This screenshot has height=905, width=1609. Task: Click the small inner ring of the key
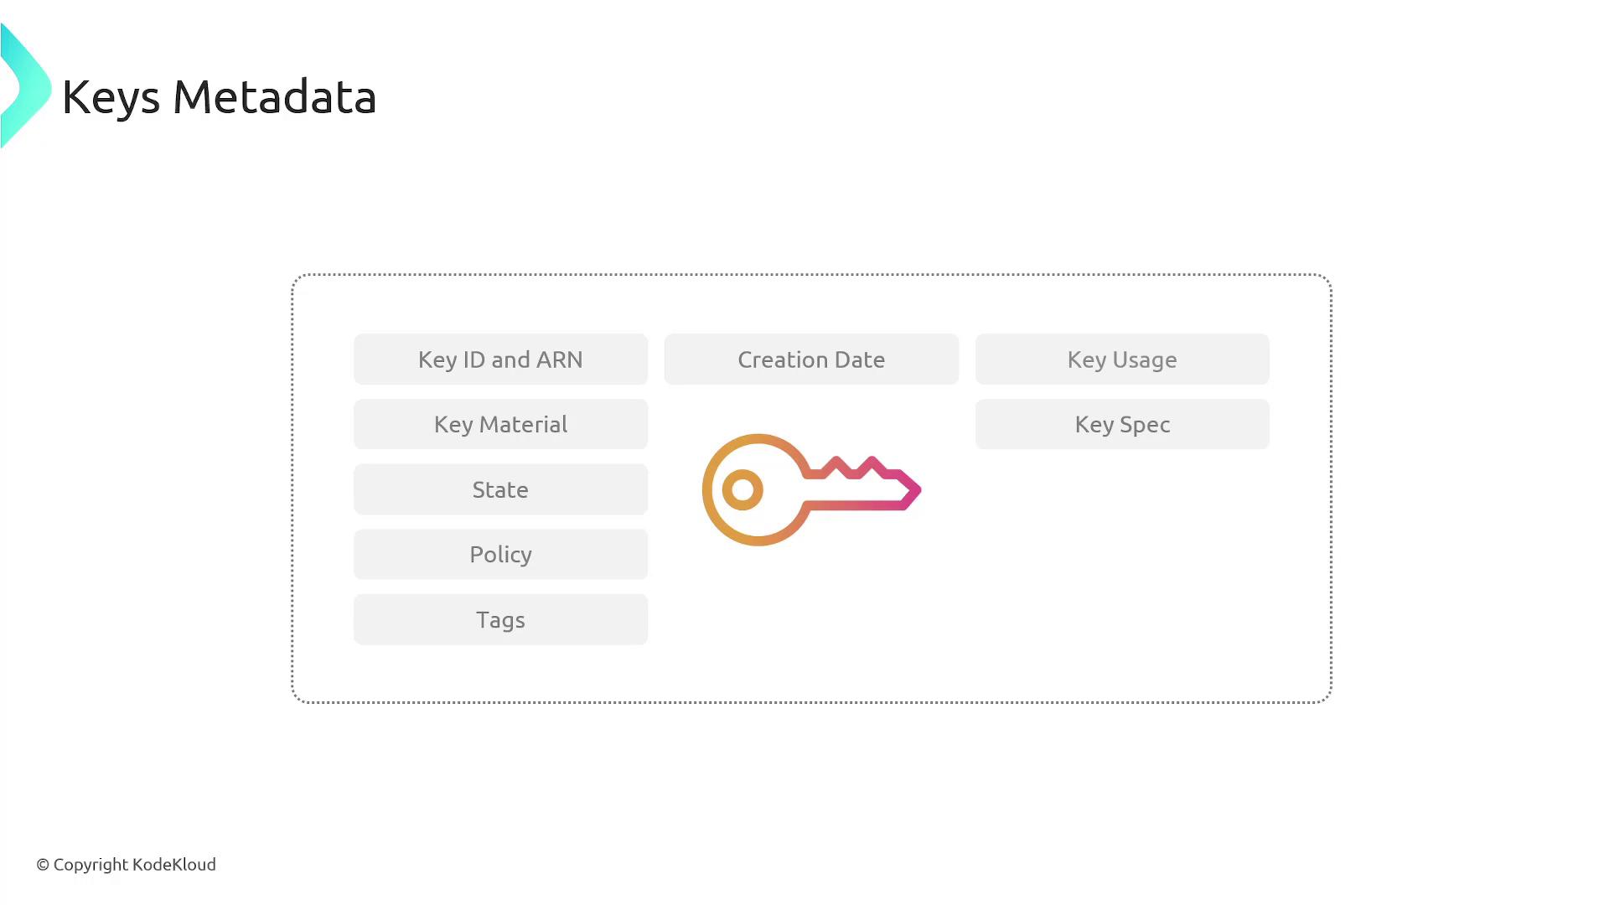click(742, 490)
